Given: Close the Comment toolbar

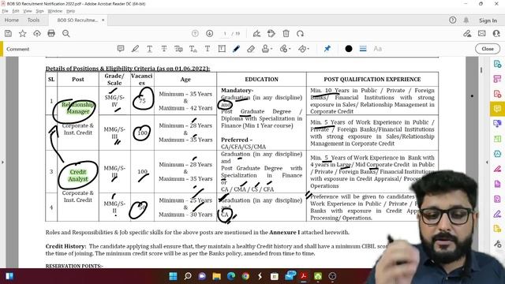Looking at the screenshot, I should point(488,49).
